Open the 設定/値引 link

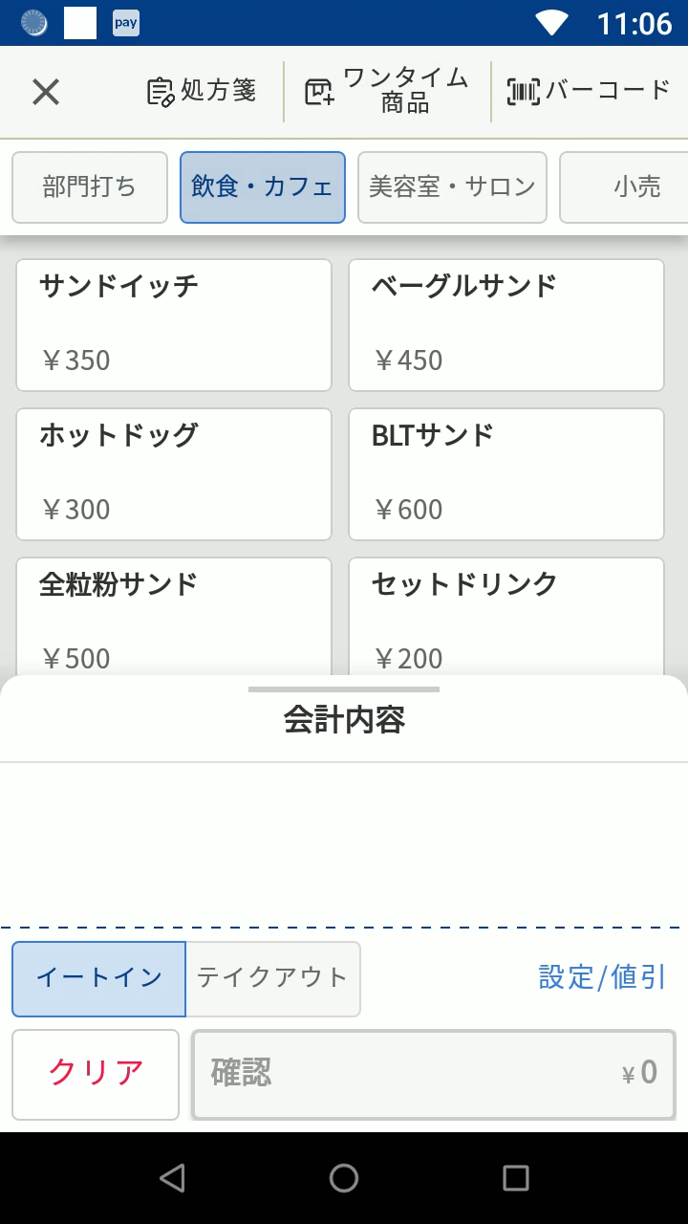pos(602,977)
